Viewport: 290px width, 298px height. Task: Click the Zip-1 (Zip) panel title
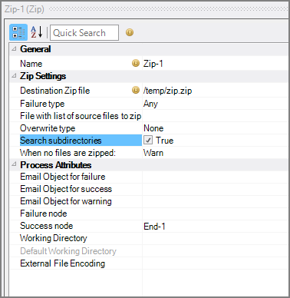click(x=25, y=9)
